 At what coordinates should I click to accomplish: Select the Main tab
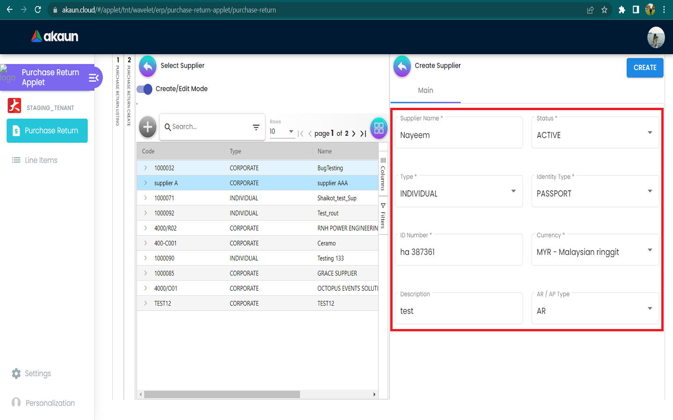[x=425, y=91]
